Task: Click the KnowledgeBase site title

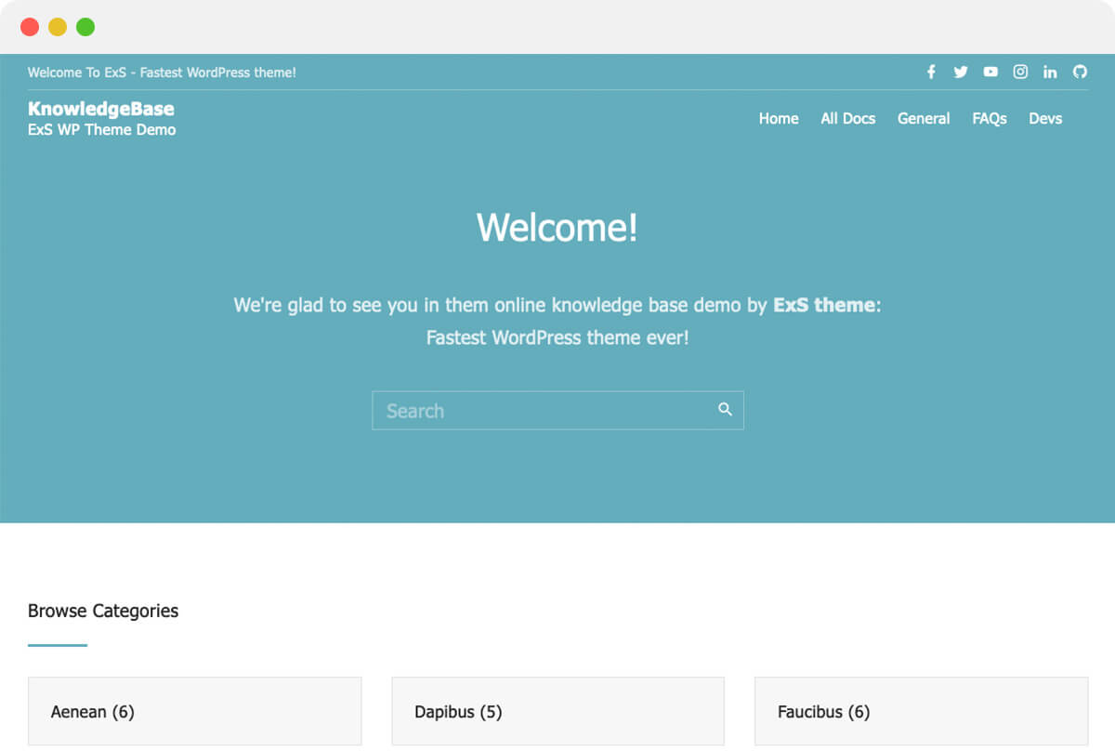Action: pyautogui.click(x=101, y=109)
